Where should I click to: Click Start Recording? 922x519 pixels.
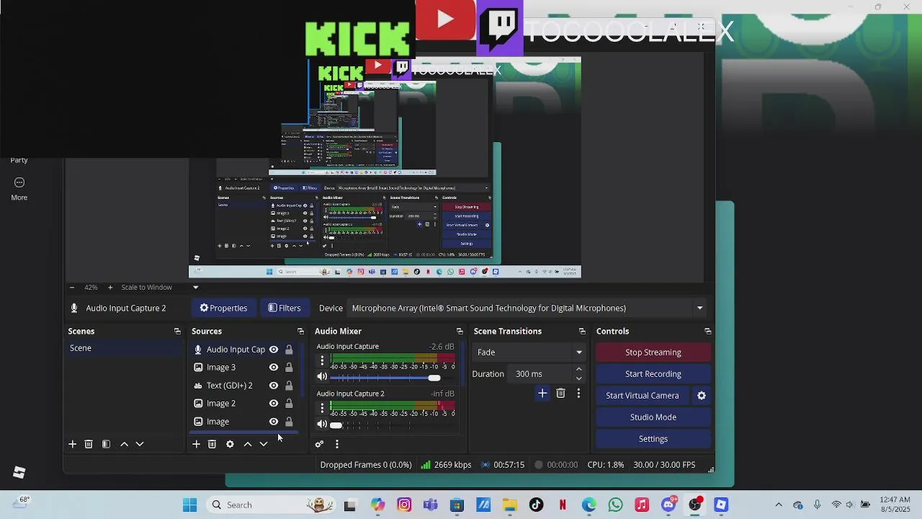click(x=653, y=374)
